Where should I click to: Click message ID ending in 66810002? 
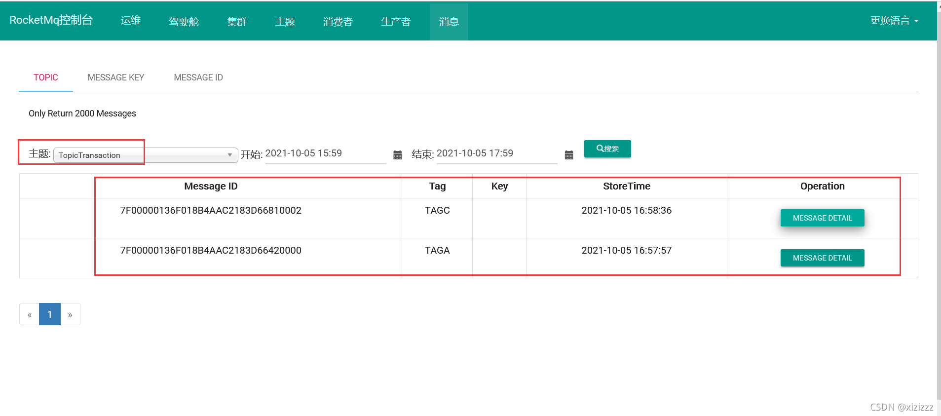click(x=211, y=210)
